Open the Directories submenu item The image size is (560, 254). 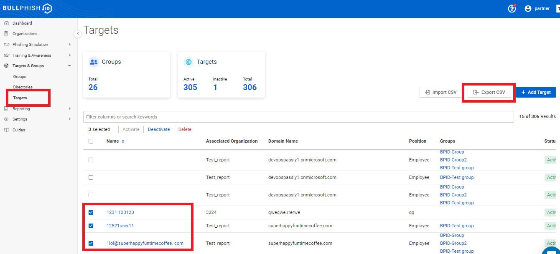[x=23, y=87]
